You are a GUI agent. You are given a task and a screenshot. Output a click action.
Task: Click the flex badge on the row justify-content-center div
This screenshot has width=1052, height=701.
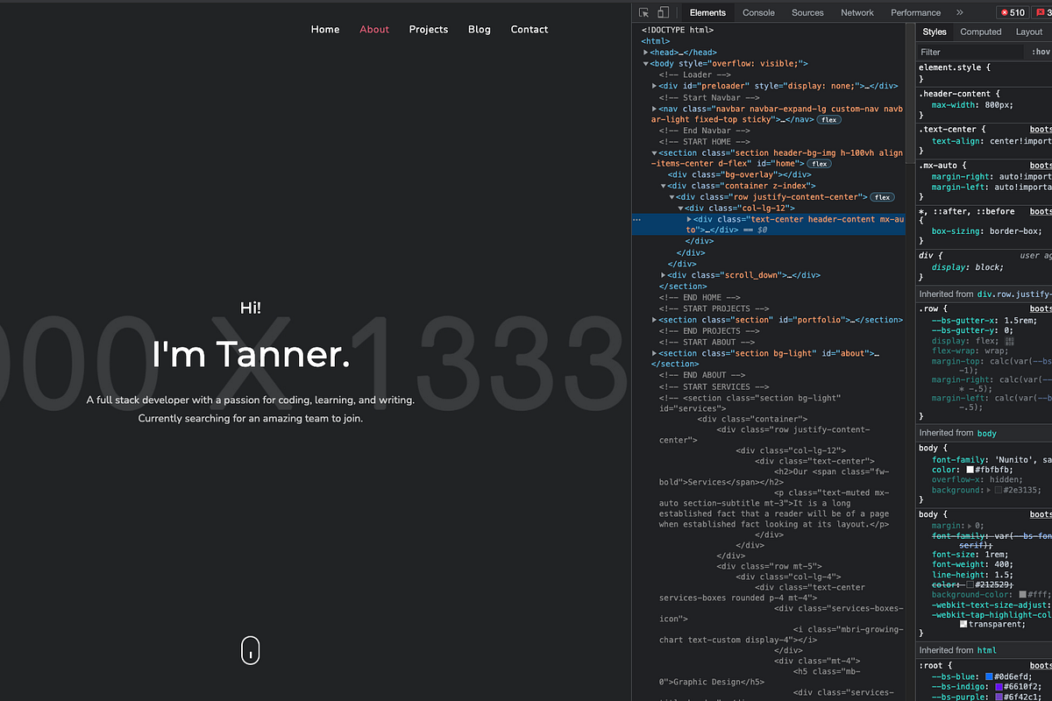883,196
